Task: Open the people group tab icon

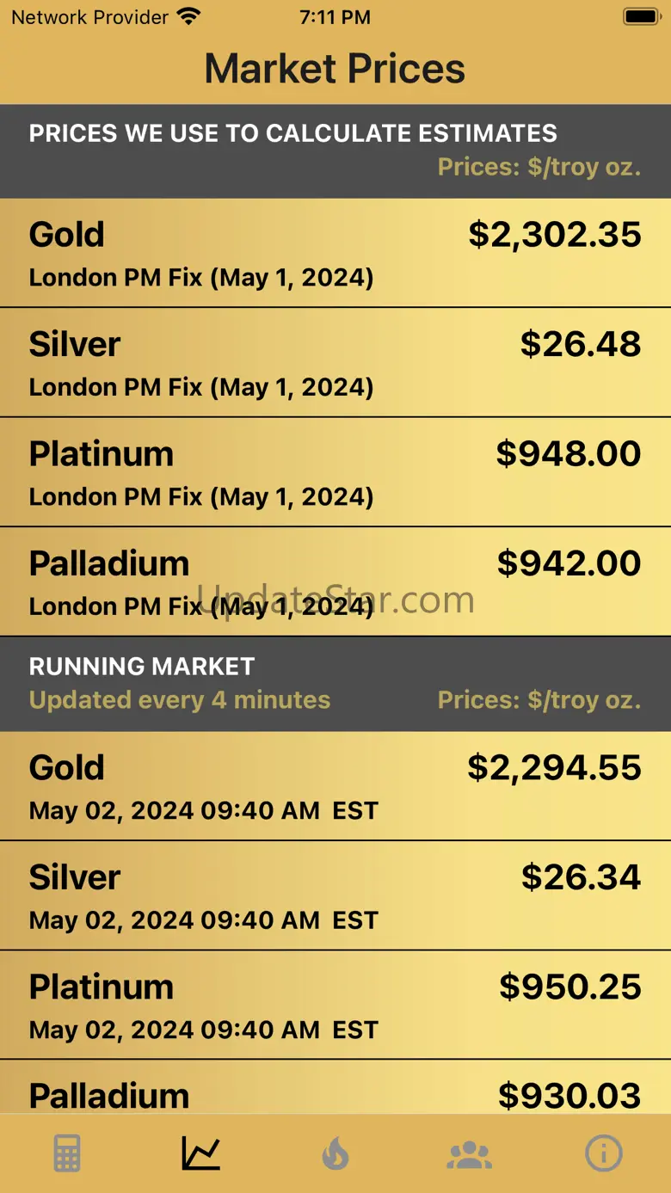Action: coord(470,1153)
